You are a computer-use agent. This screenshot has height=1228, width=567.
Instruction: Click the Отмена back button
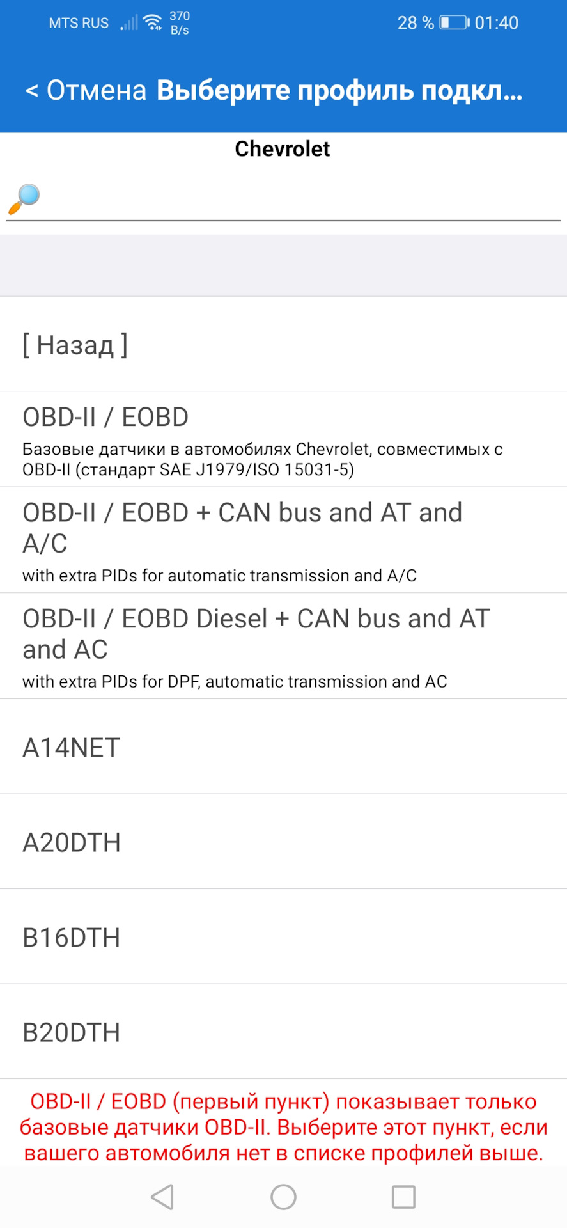pyautogui.click(x=86, y=90)
